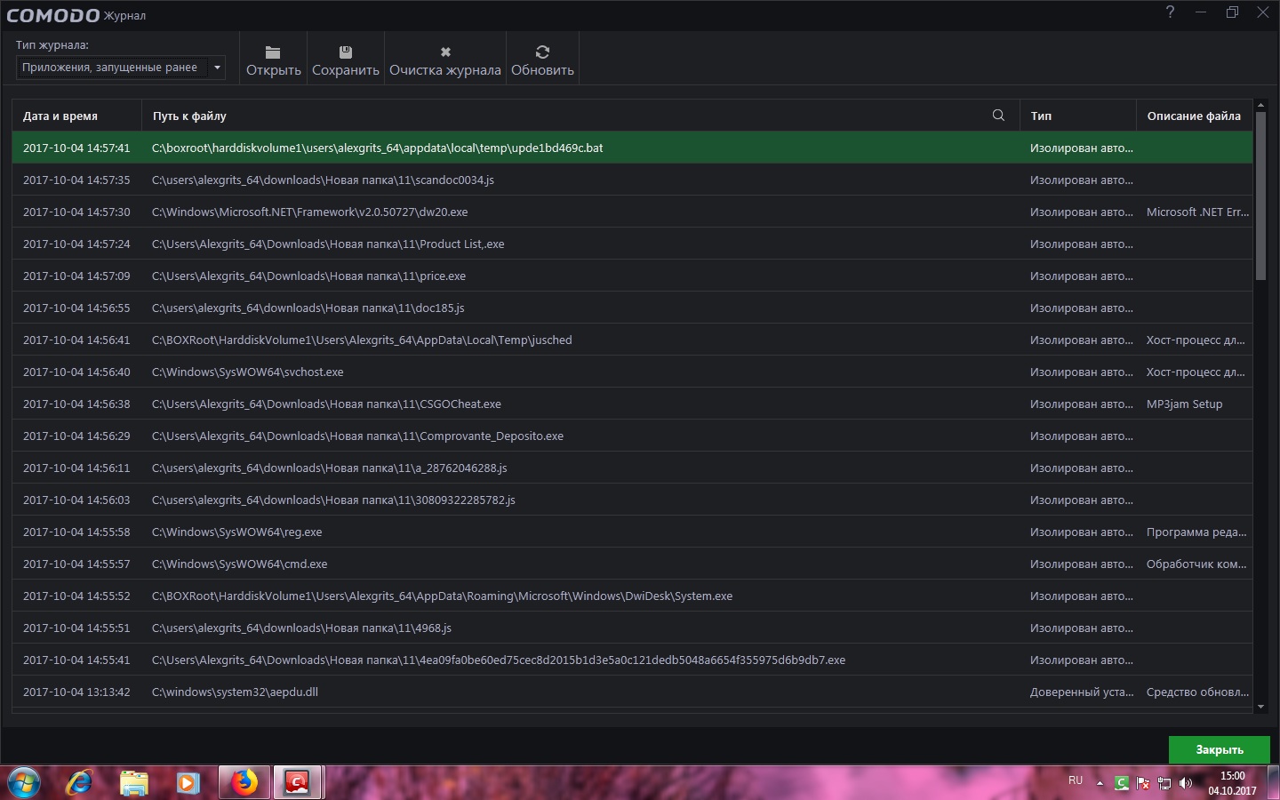Select the row with cmd.exe
This screenshot has width=1280, height=800.
[632, 564]
